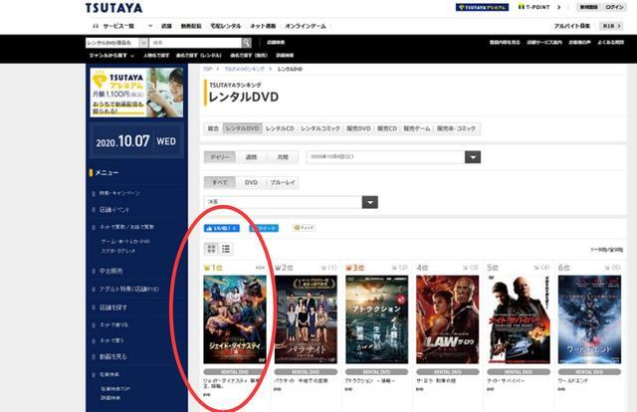637x412 pixels.
Task: Open ネット通販 in the top navigation
Action: (263, 26)
